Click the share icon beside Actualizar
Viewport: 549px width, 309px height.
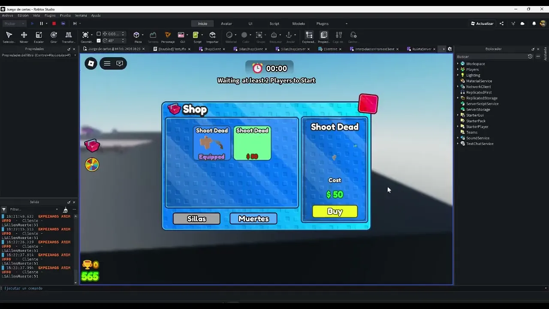point(501,24)
